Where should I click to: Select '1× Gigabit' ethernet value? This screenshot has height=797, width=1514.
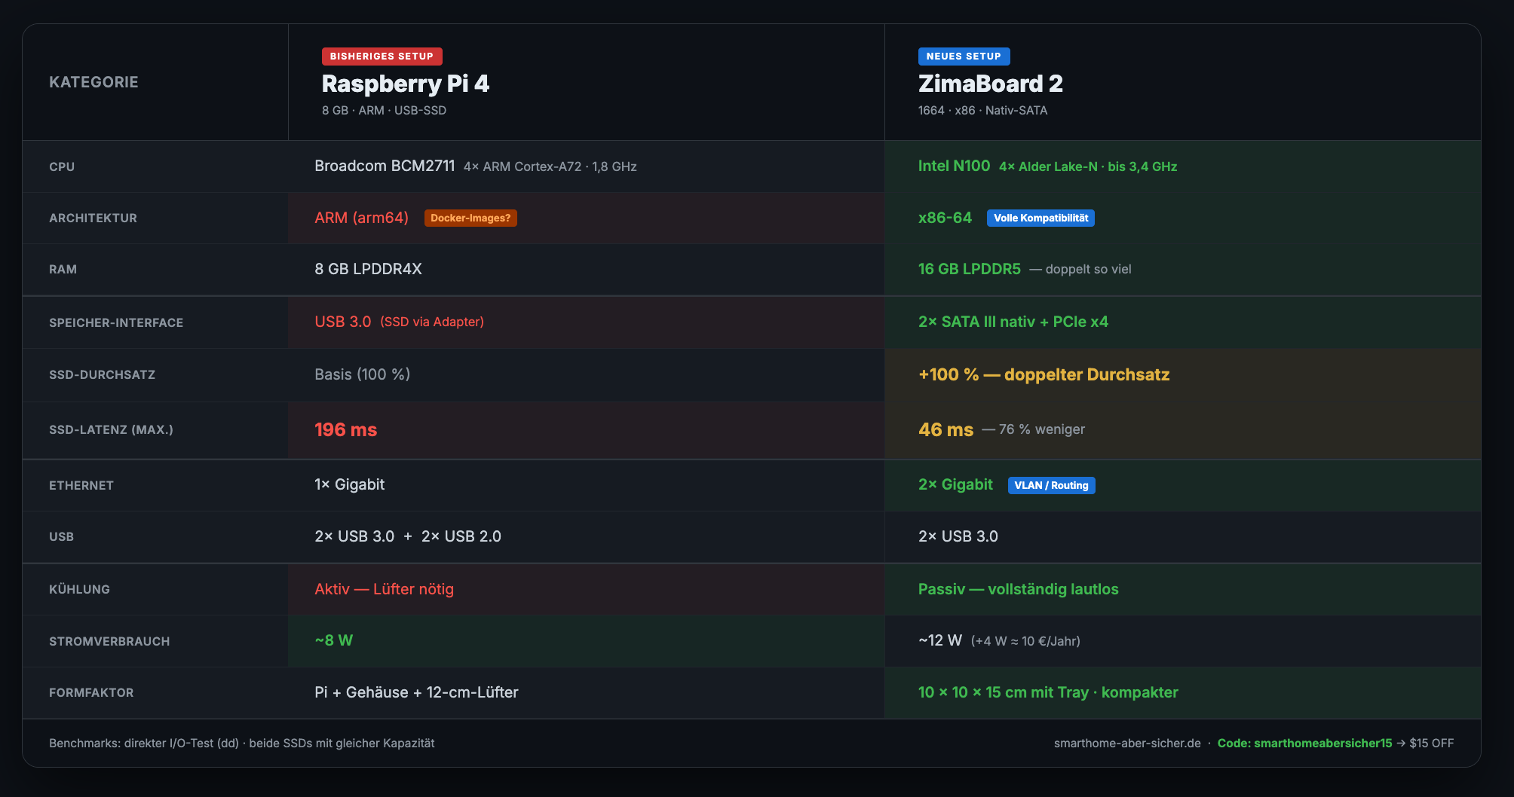350,484
